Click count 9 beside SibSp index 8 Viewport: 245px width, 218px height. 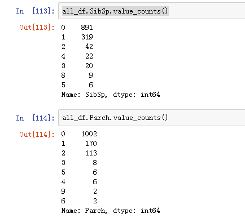click(91, 75)
